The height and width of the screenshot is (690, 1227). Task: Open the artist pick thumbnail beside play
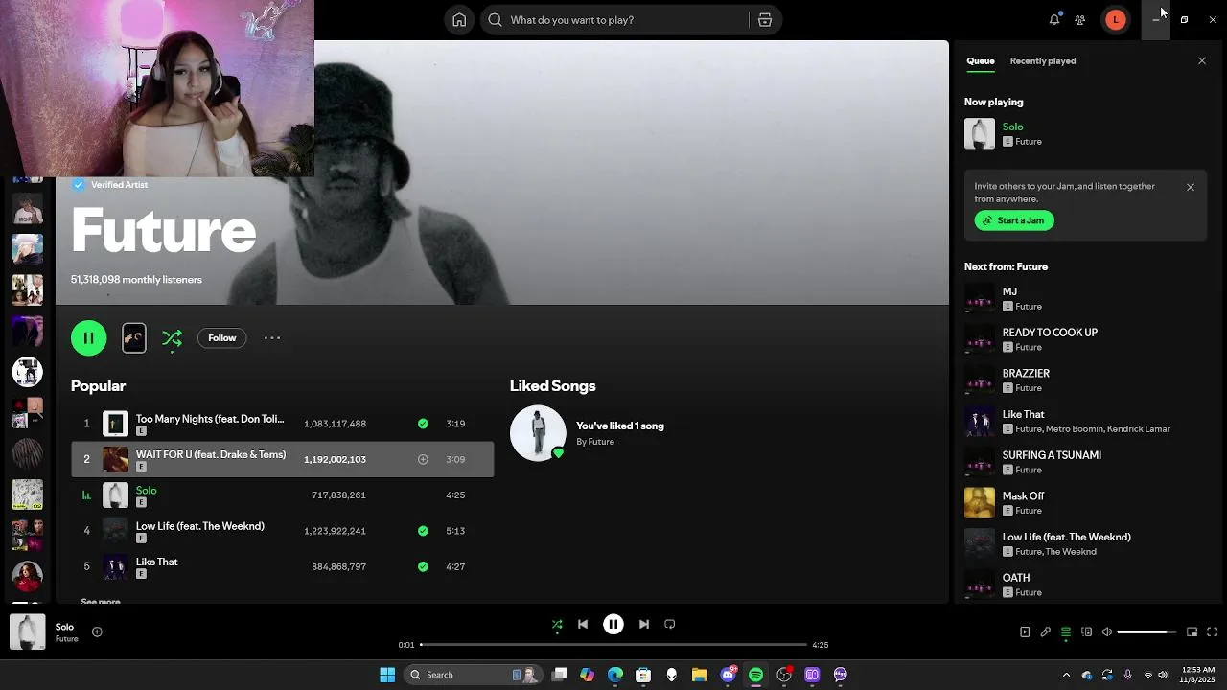tap(134, 337)
